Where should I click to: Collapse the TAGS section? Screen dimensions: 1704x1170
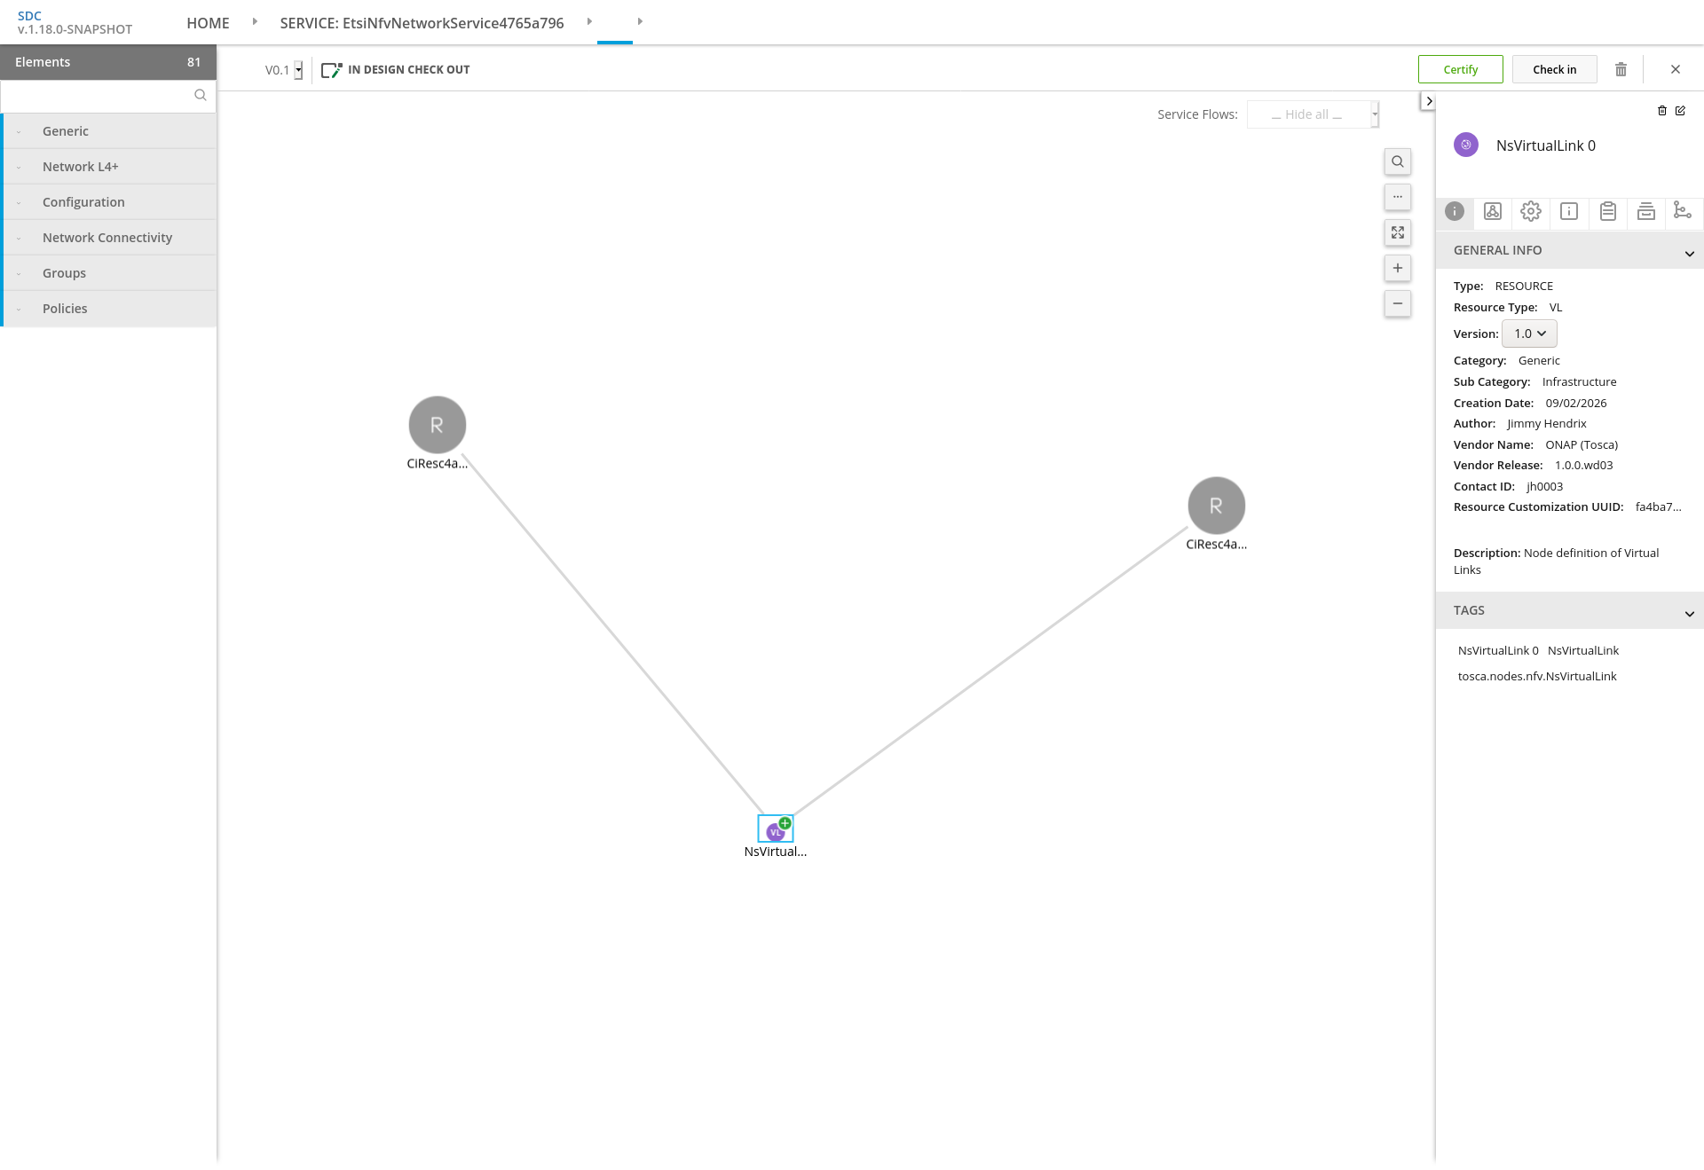(x=1689, y=613)
